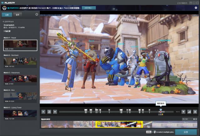This screenshot has width=200, height=136.
Task: Zoom out the timeline with minus icon
Action: (187, 119)
